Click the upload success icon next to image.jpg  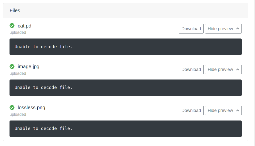pyautogui.click(x=12, y=66)
